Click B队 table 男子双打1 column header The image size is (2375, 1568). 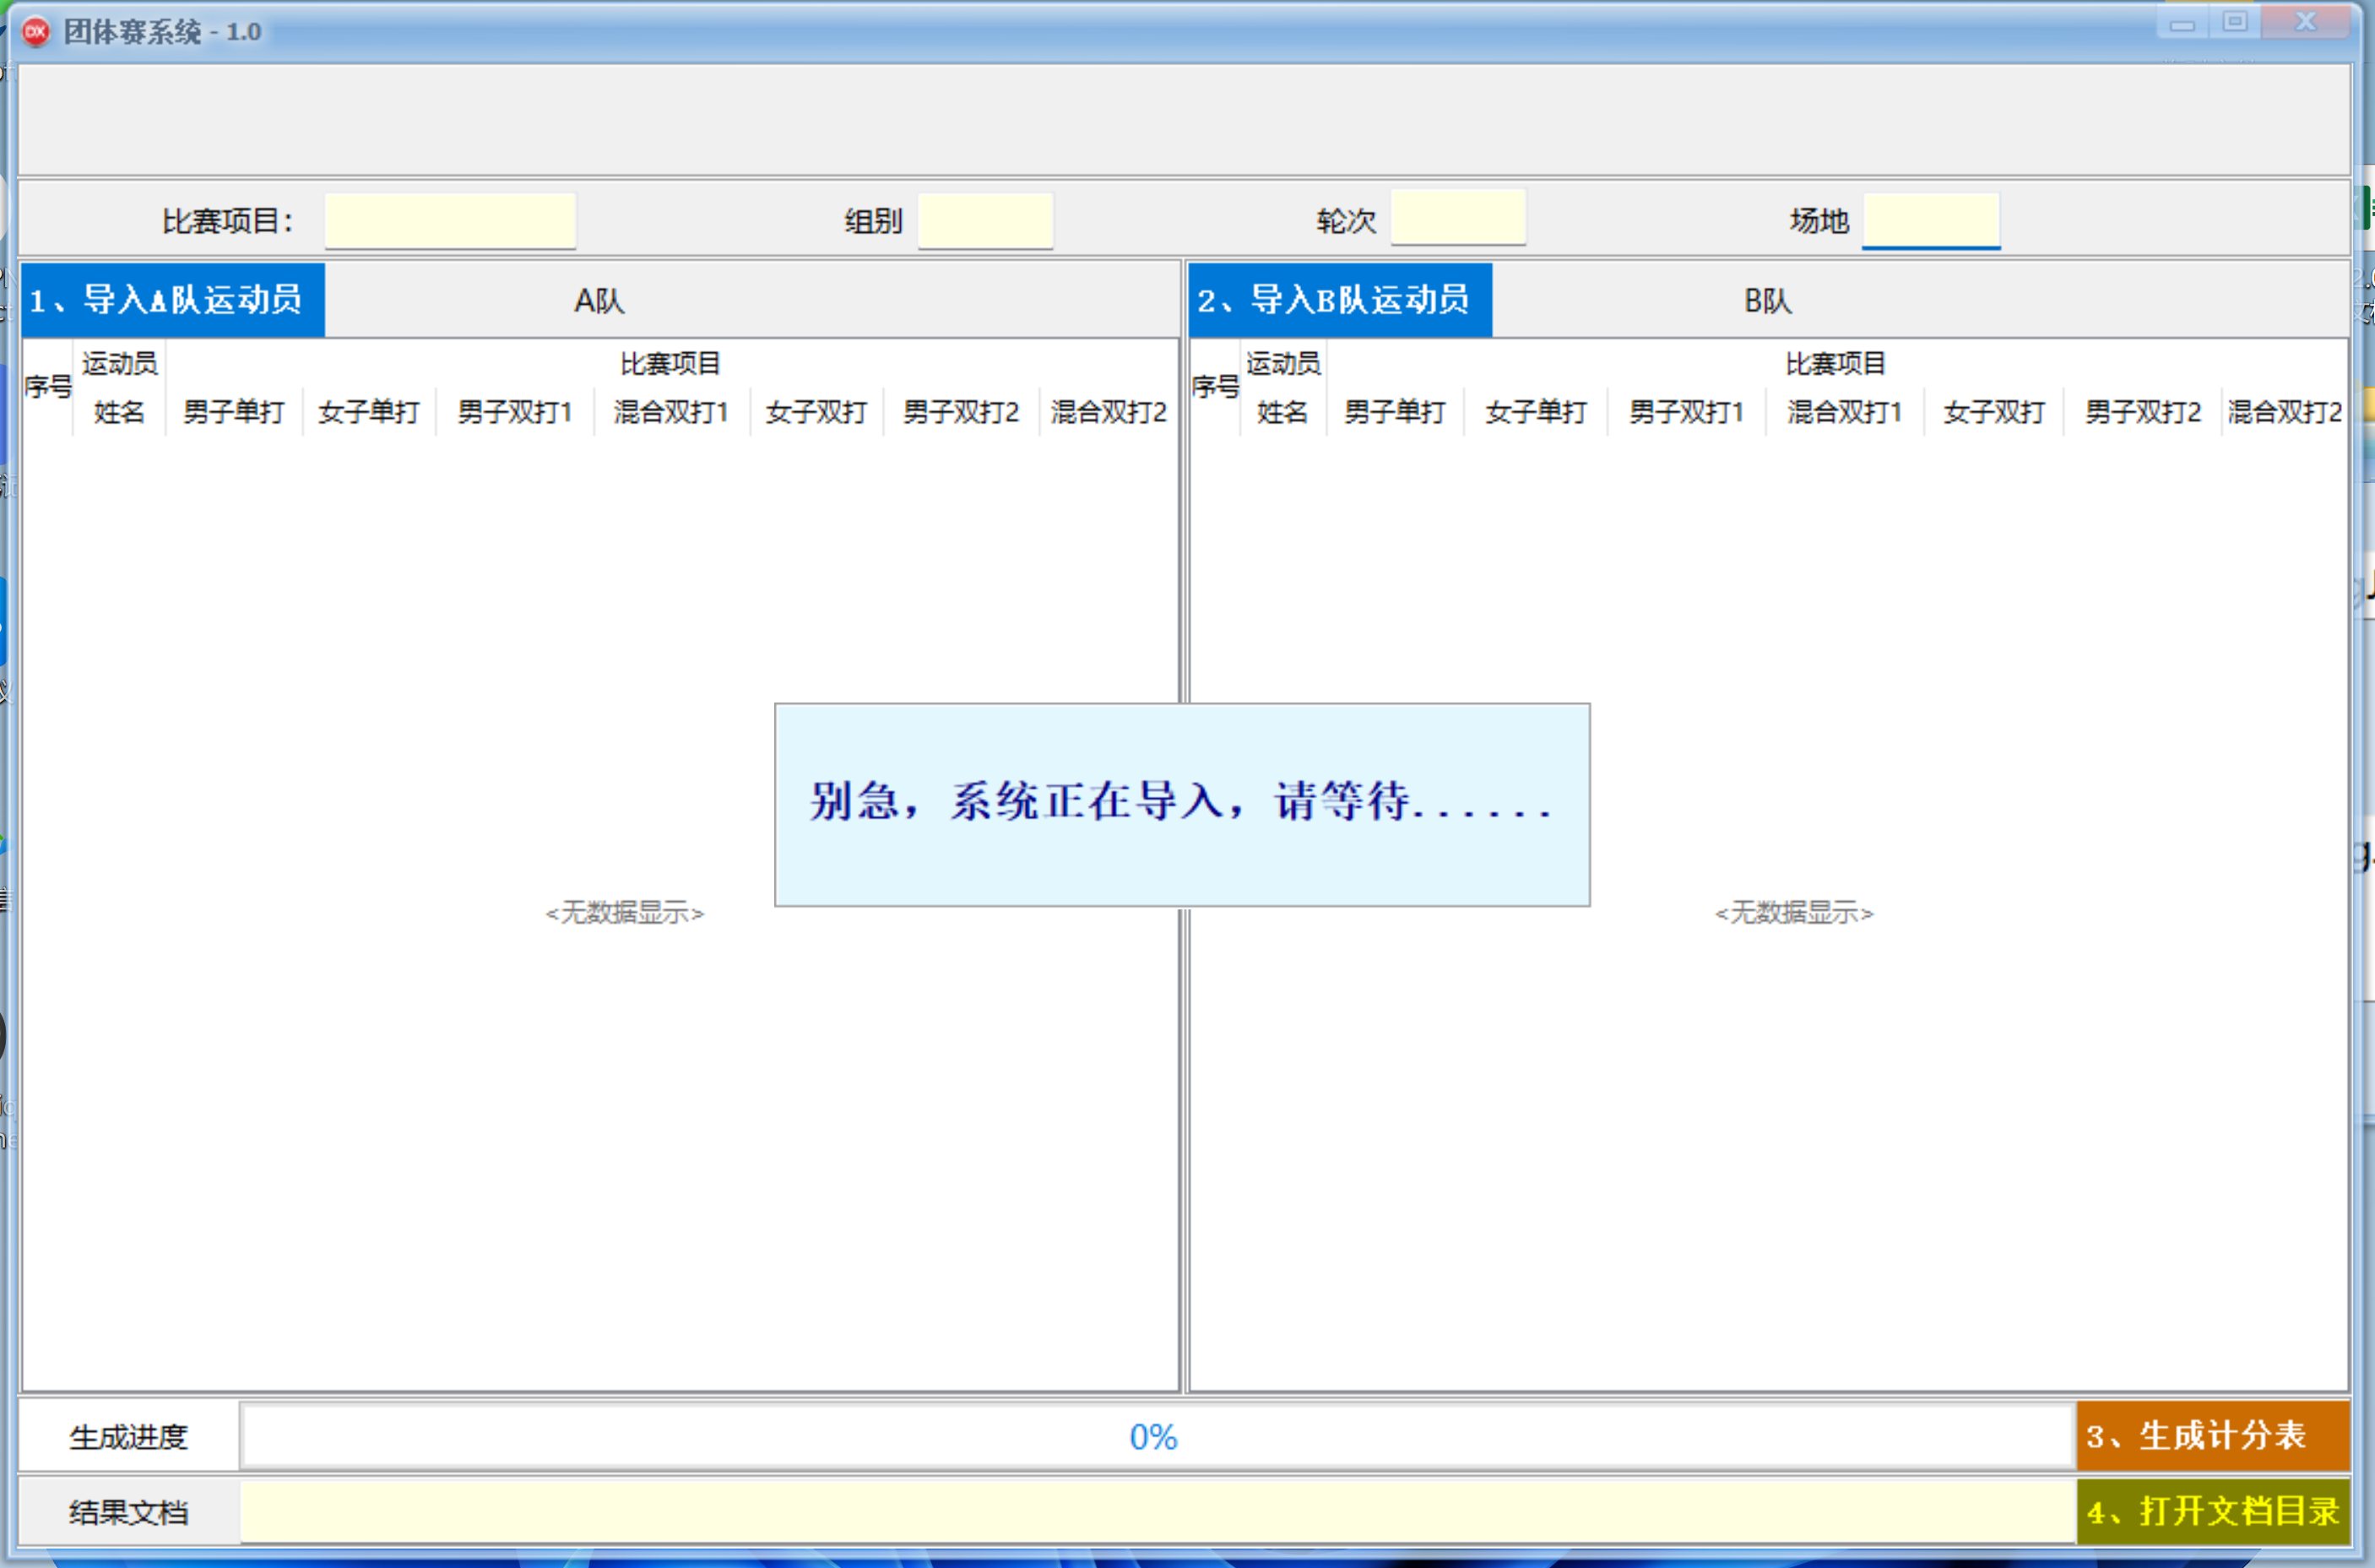(x=1686, y=412)
